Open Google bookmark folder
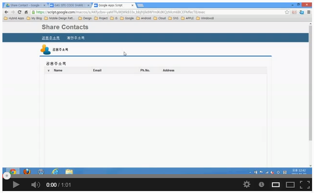 pos(127,18)
